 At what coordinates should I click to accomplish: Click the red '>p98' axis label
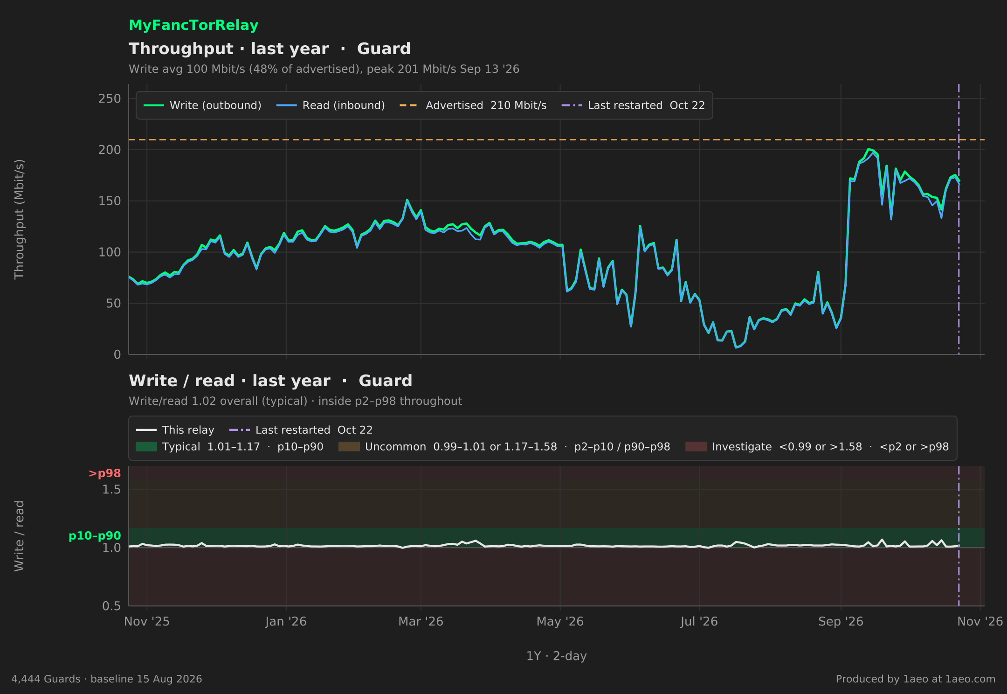pyautogui.click(x=105, y=473)
